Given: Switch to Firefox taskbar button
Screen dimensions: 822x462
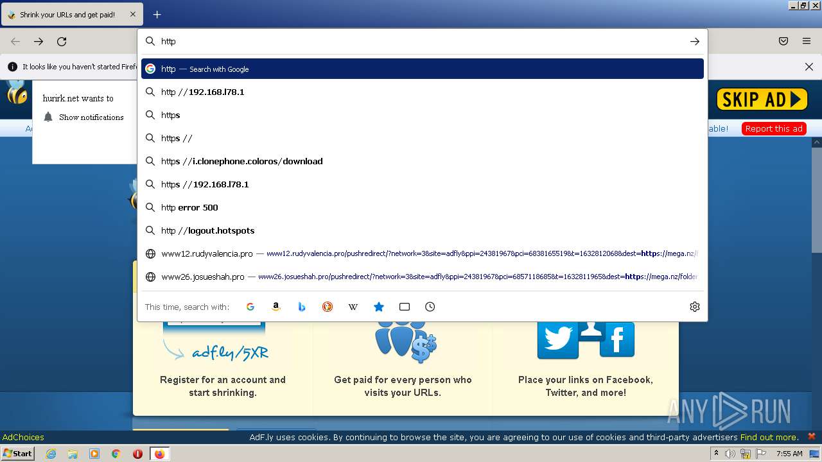Looking at the screenshot, I should coord(159,454).
